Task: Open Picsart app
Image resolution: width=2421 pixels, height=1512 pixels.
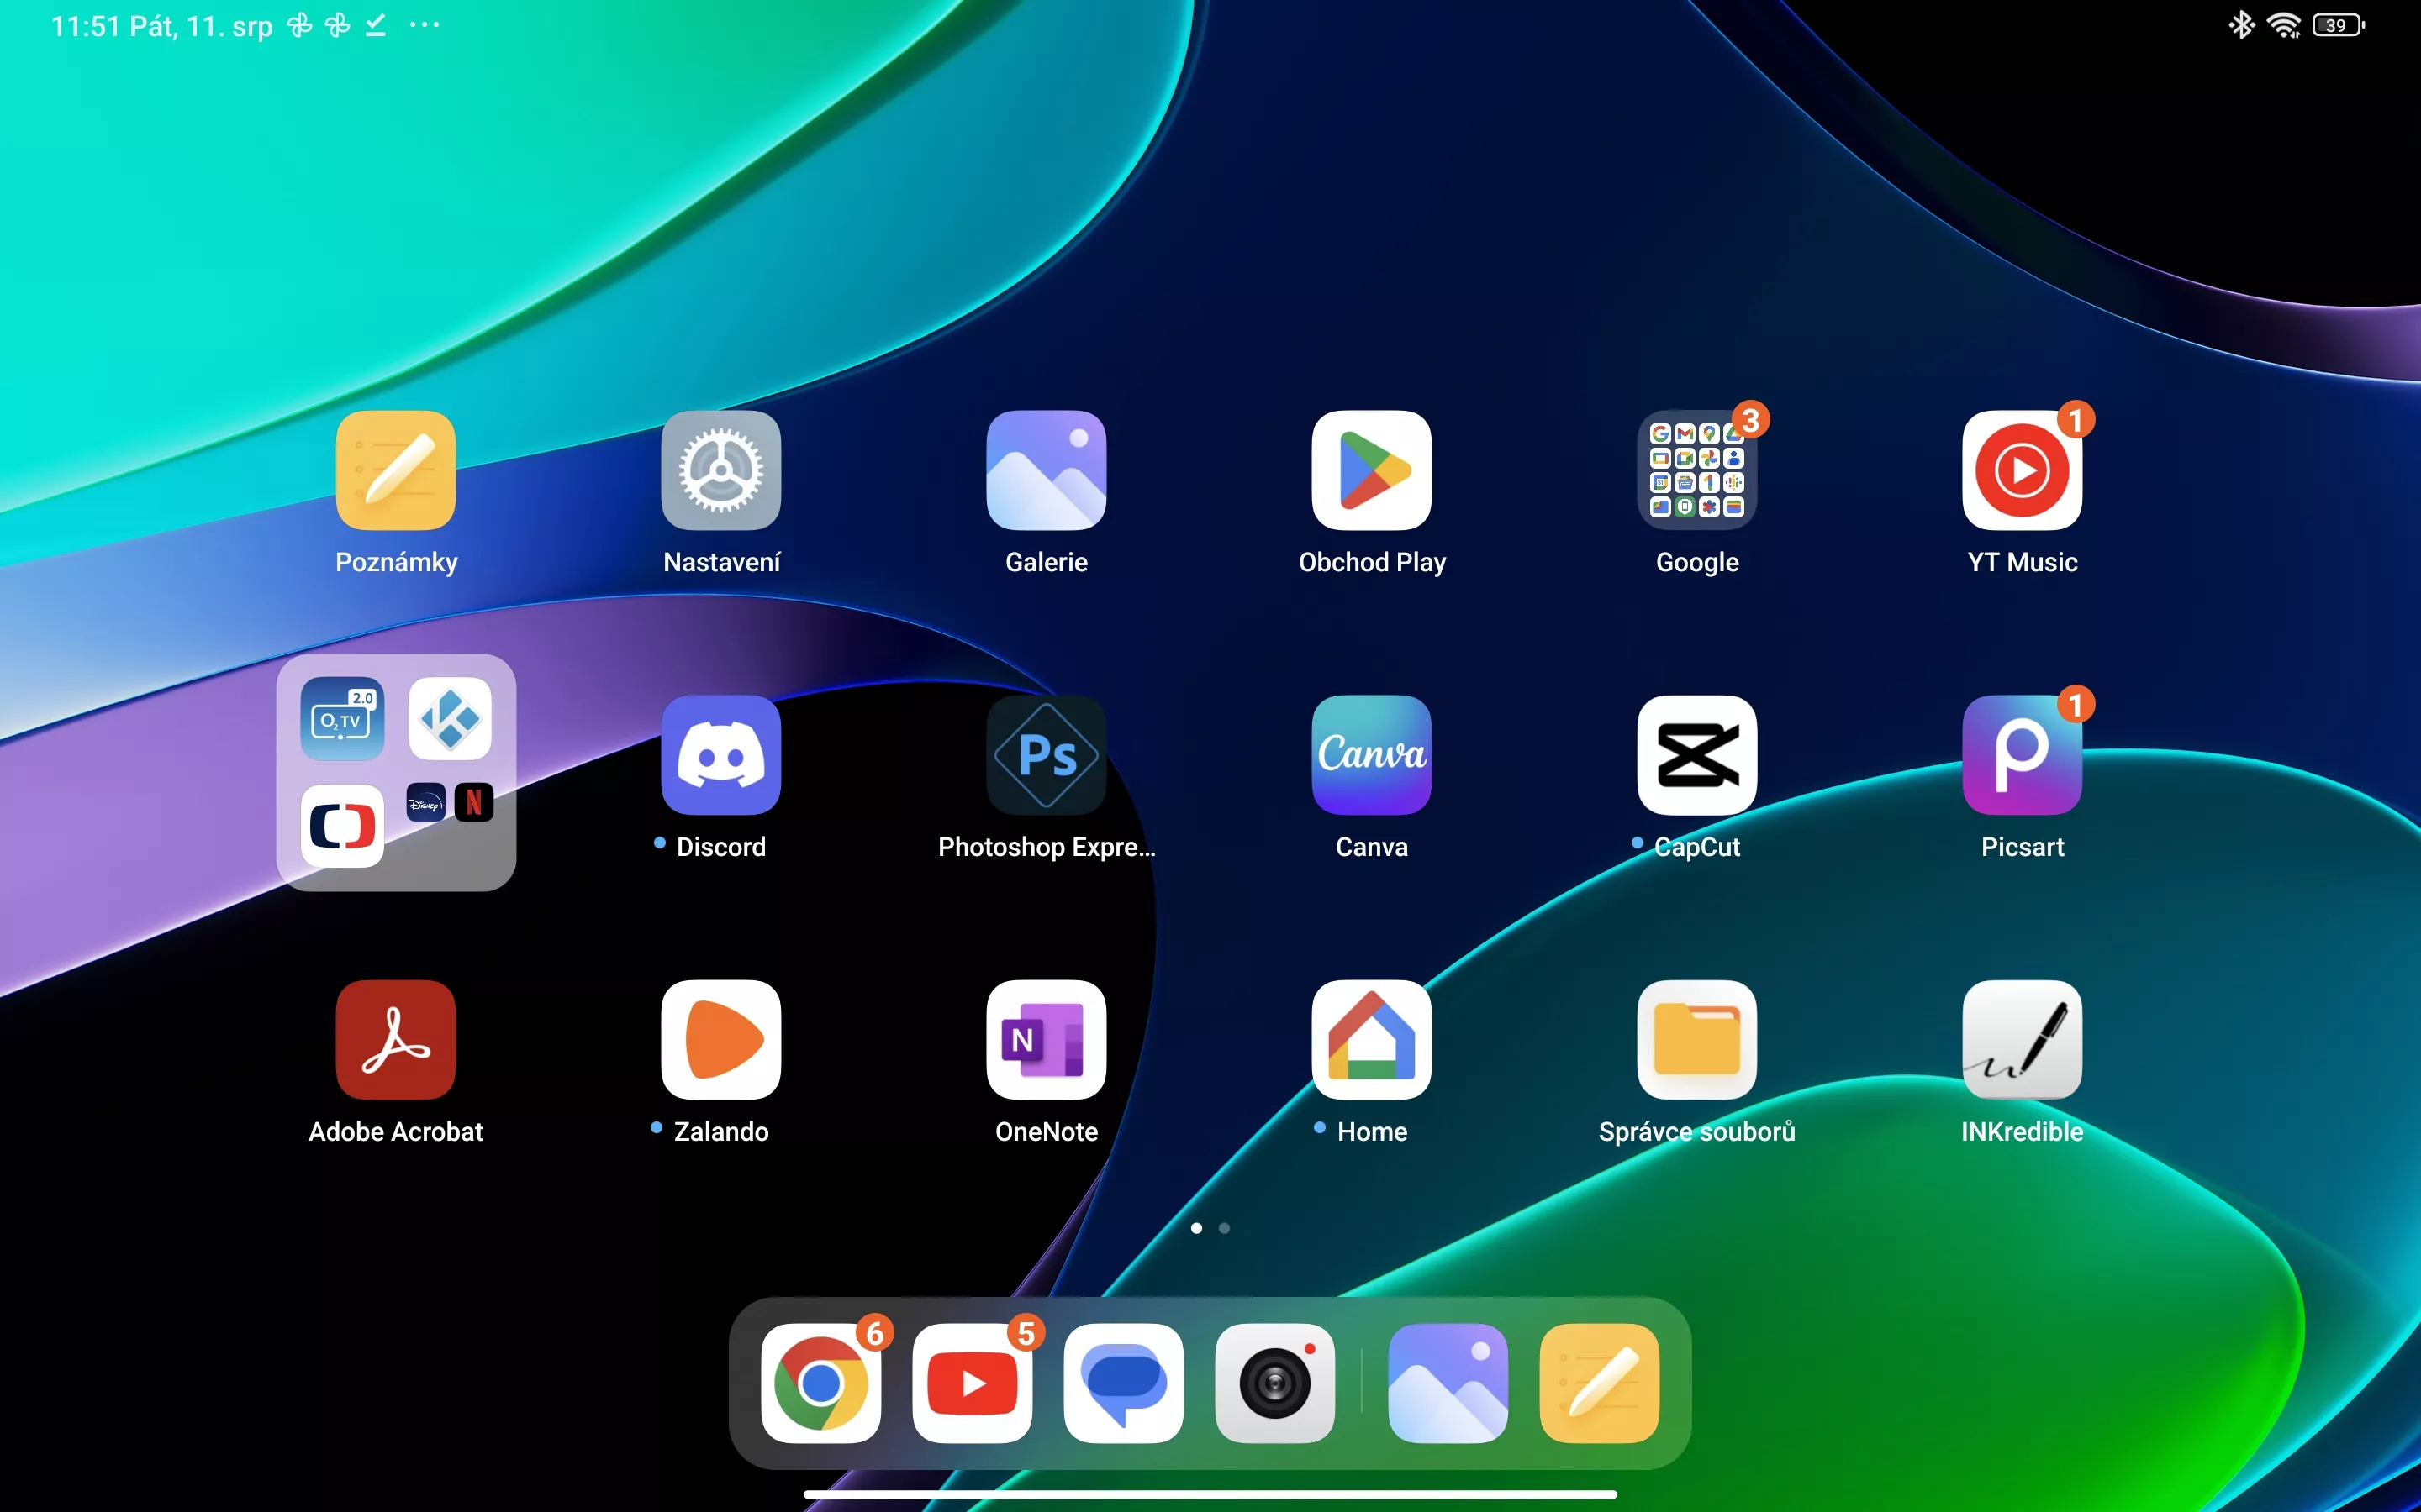Action: click(x=2022, y=755)
